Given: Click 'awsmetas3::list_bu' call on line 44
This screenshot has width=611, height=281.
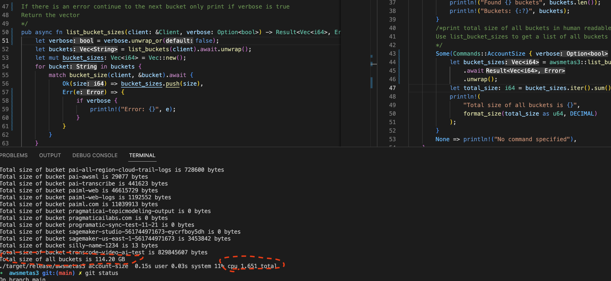Looking at the screenshot, I should click(x=580, y=62).
